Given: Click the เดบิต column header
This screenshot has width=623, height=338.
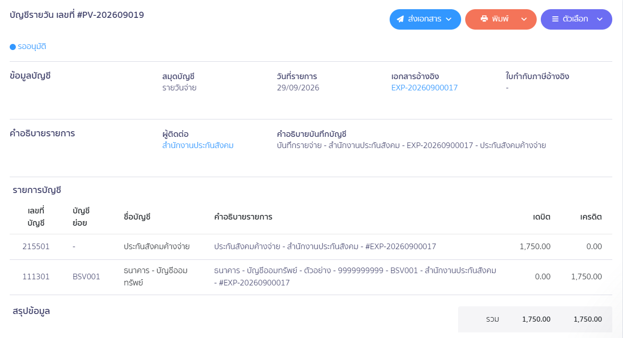Looking at the screenshot, I should tap(541, 217).
